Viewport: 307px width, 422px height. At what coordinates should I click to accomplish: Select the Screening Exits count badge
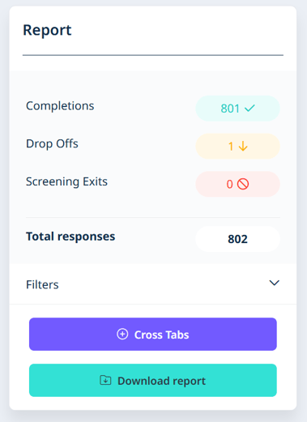pos(237,184)
